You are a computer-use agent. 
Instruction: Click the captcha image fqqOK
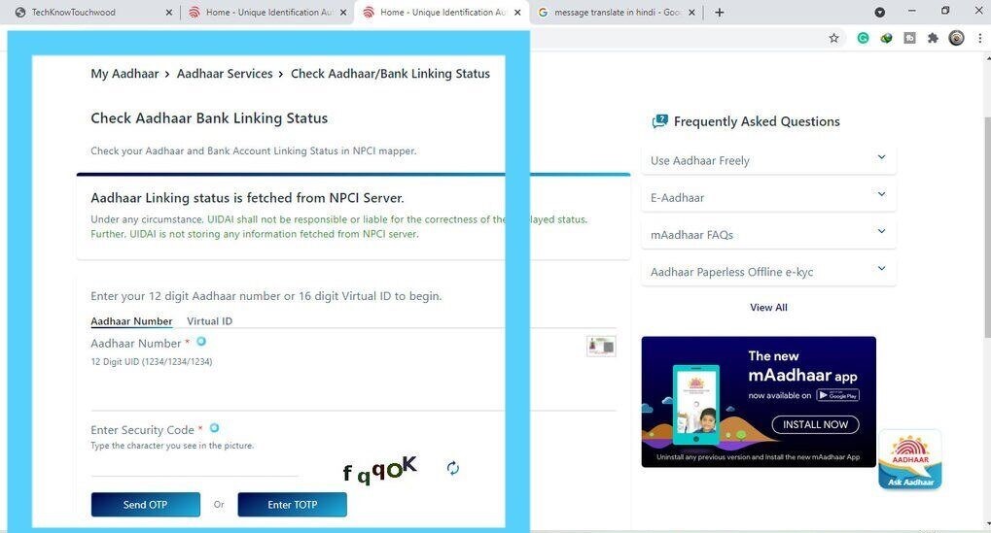point(380,469)
